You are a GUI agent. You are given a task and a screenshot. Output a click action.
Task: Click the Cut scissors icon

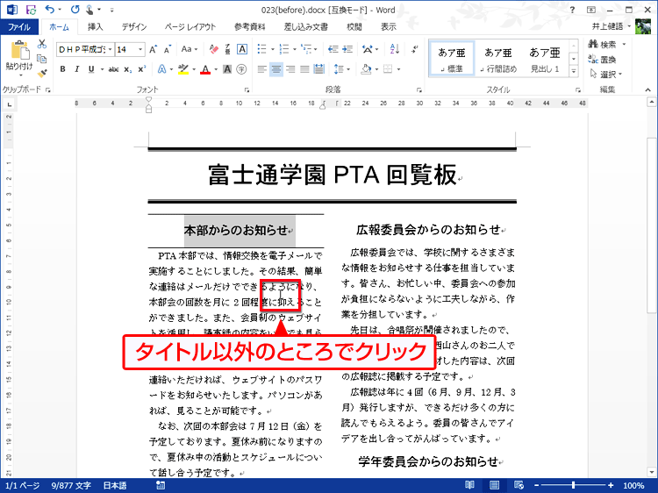point(41,44)
